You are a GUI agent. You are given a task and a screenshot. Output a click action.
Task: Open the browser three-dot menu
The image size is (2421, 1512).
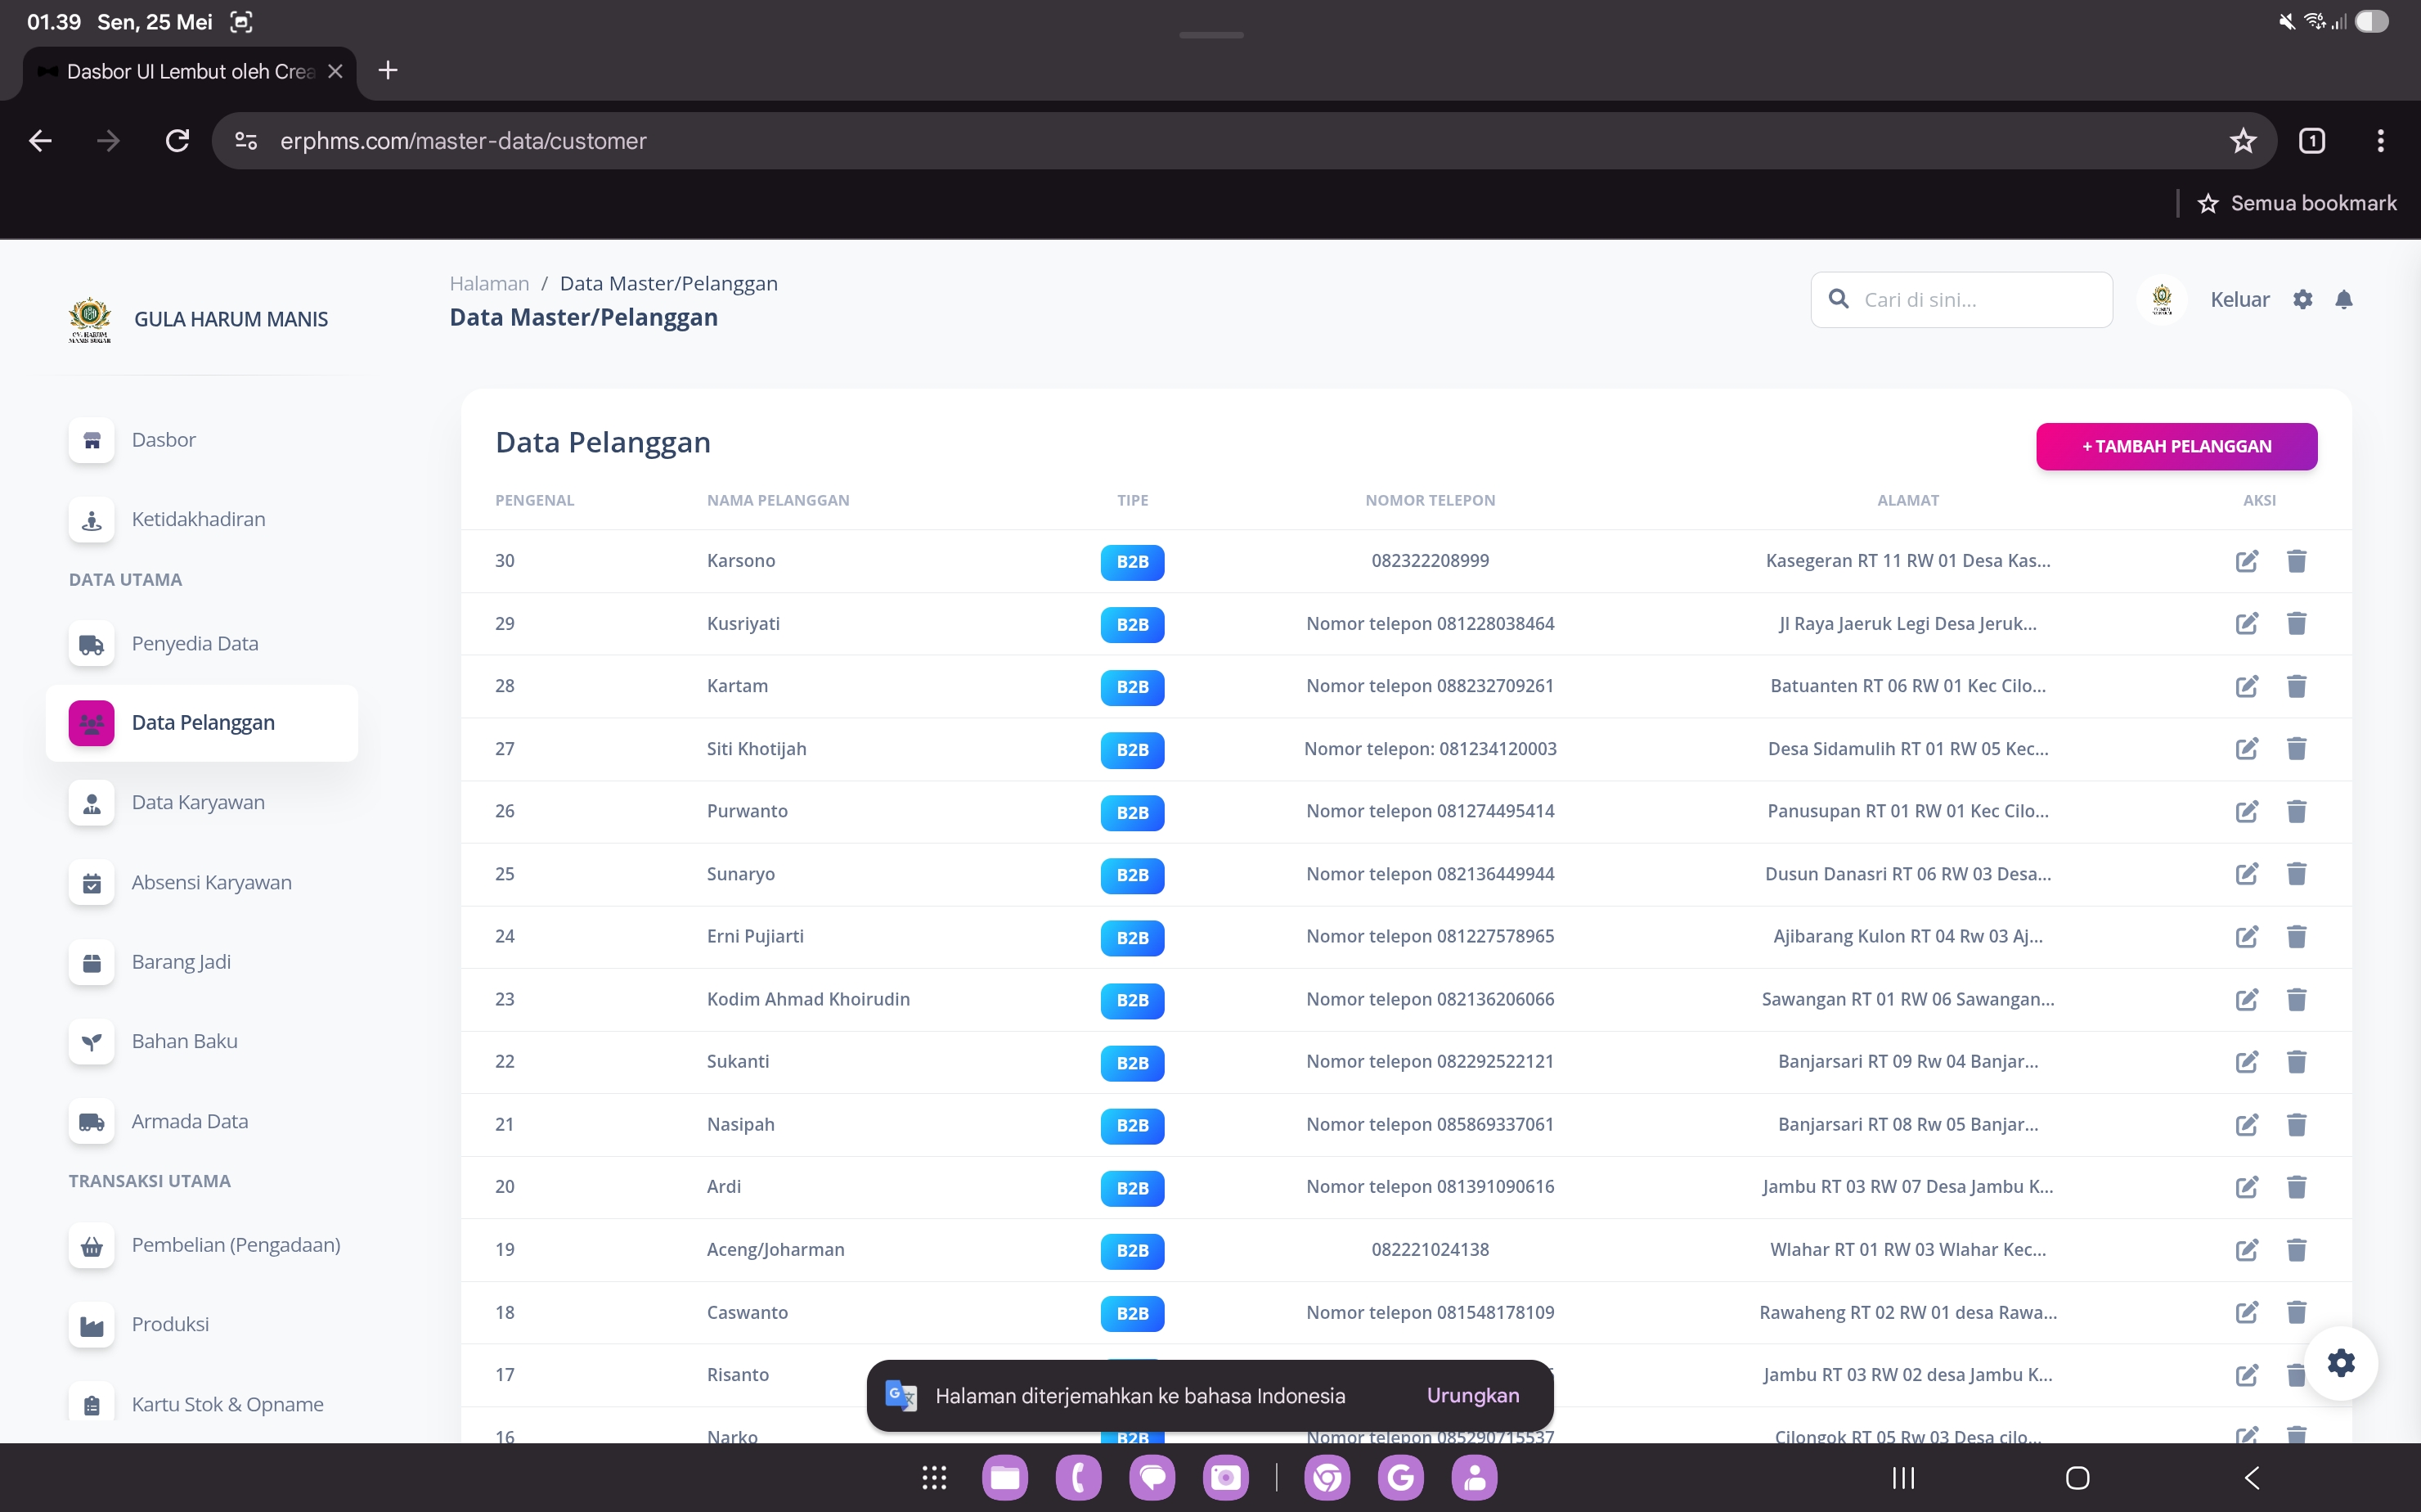[2380, 141]
